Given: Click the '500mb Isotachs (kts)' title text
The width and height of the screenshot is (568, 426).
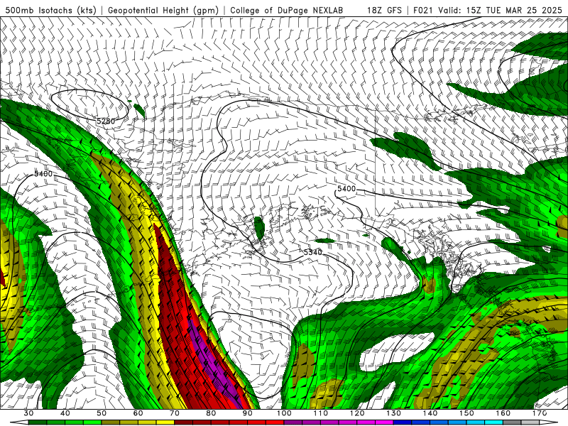Looking at the screenshot, I should 50,10.
